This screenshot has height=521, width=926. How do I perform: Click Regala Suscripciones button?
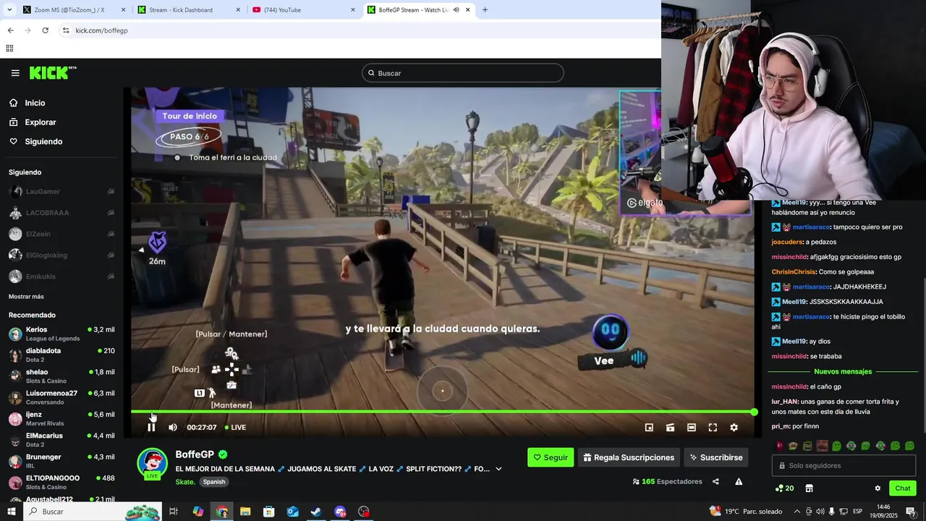(629, 457)
